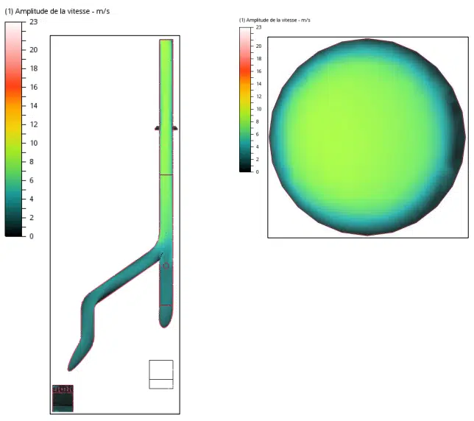The height and width of the screenshot is (421, 474).
Task: Click the 10 tick label on right legend
Action: [259, 109]
